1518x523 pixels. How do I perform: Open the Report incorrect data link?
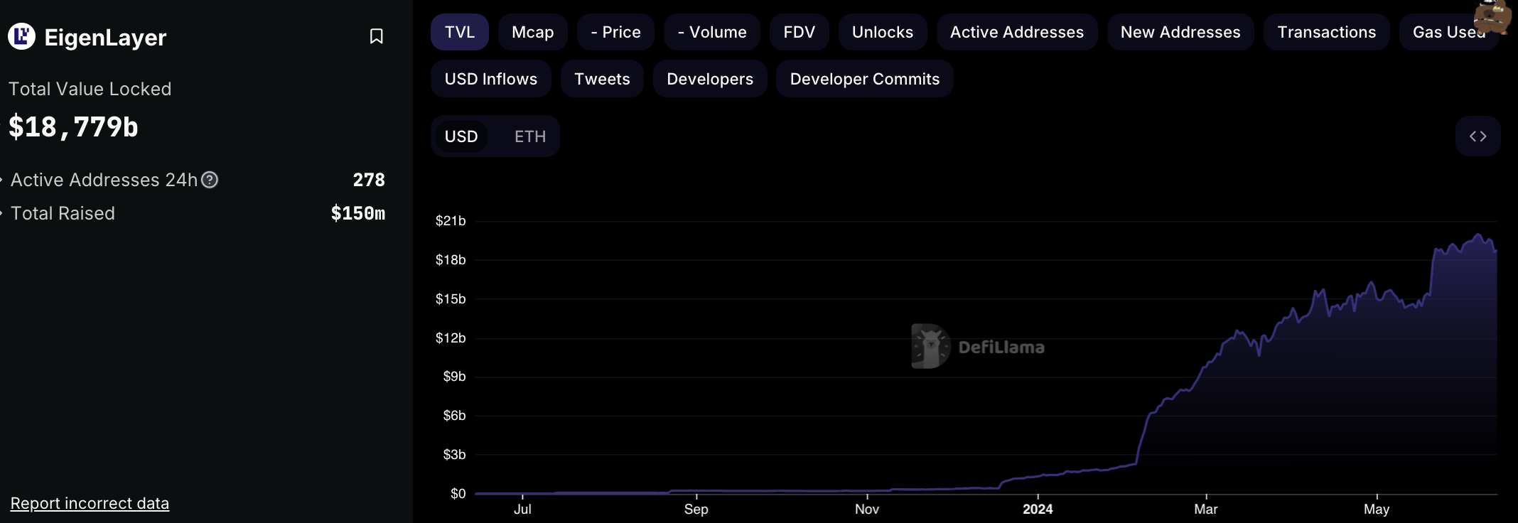[90, 503]
